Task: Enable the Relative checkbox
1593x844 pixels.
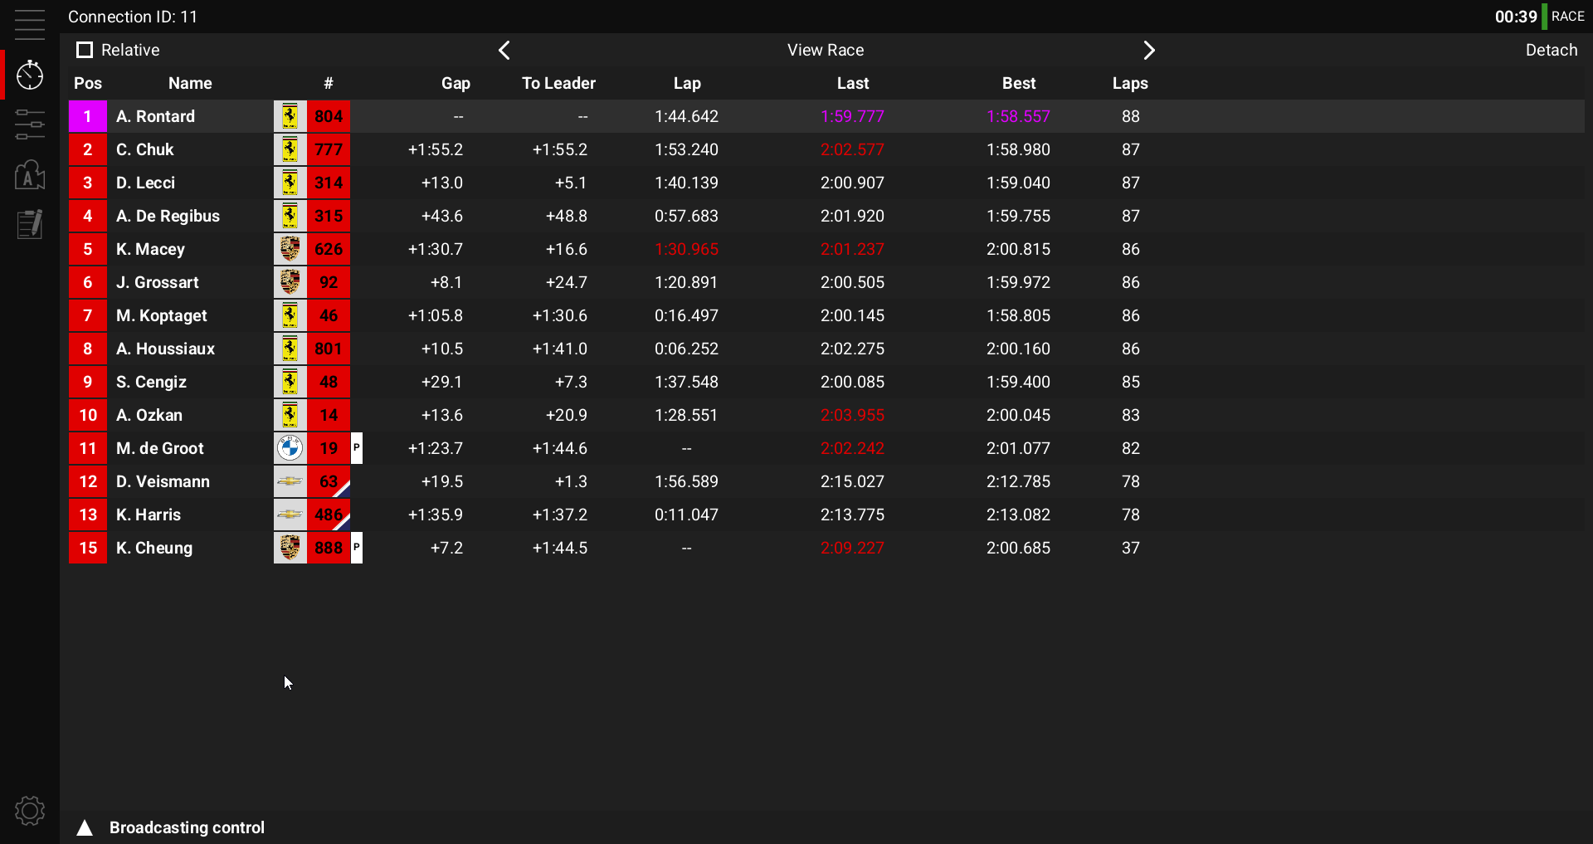Action: 84,50
